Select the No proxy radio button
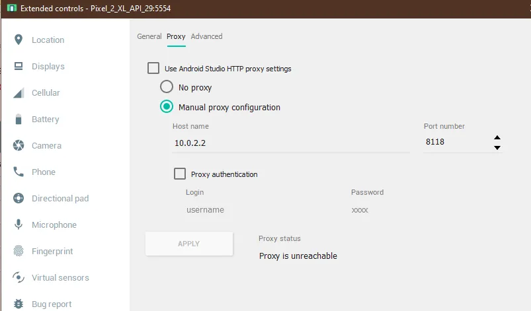Screen dimensions: 531x311 167,87
